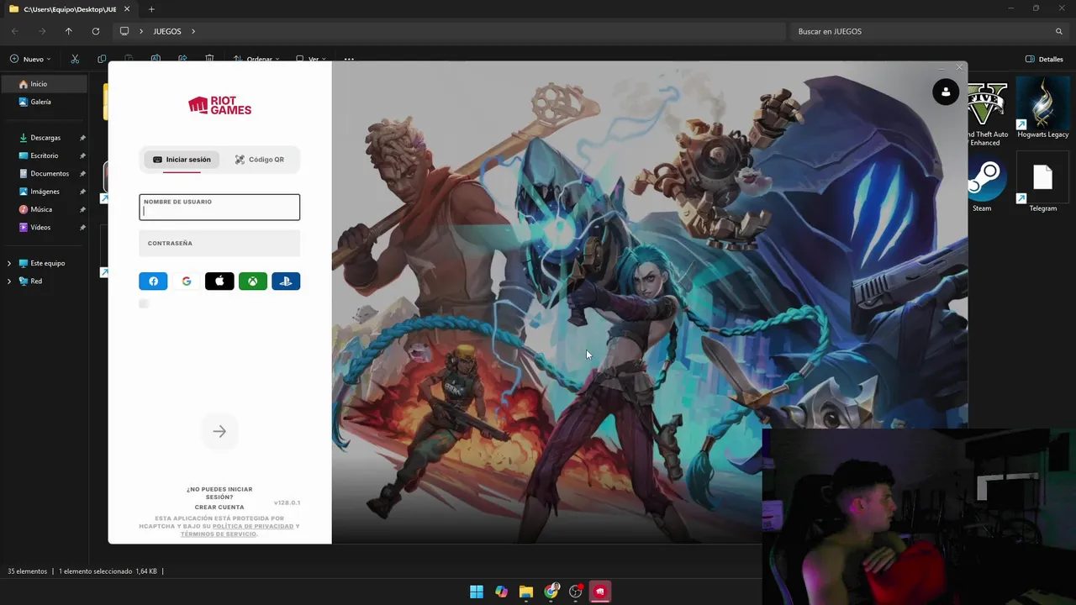Switch to the Código QR tab
Viewport: 1076px width, 605px height.
click(x=259, y=160)
